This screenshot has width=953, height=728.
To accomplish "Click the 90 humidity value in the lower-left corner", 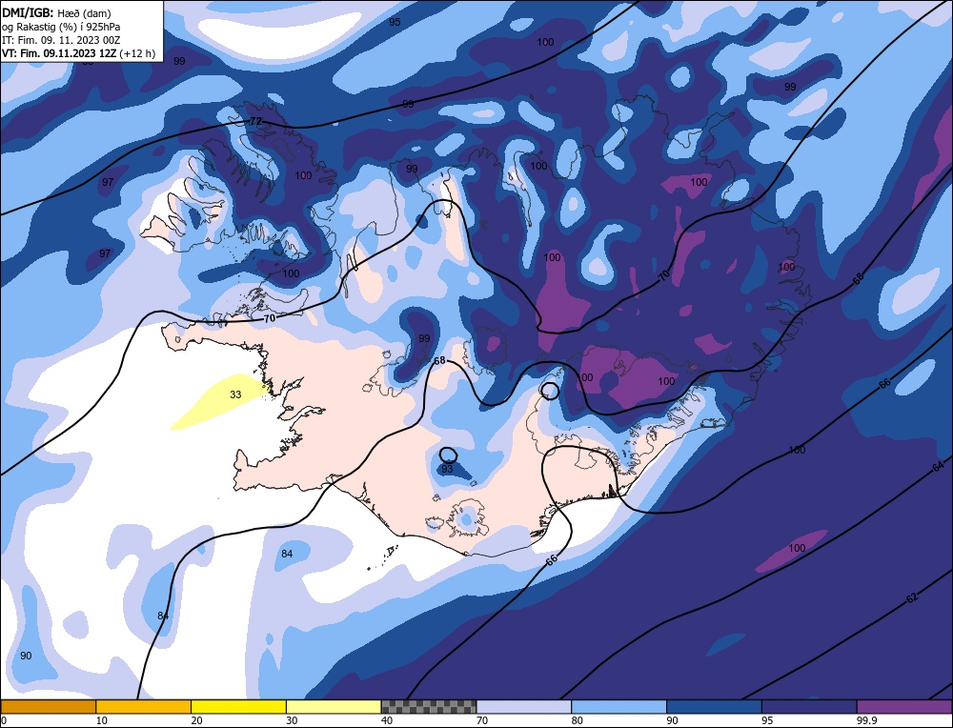I will (x=26, y=656).
